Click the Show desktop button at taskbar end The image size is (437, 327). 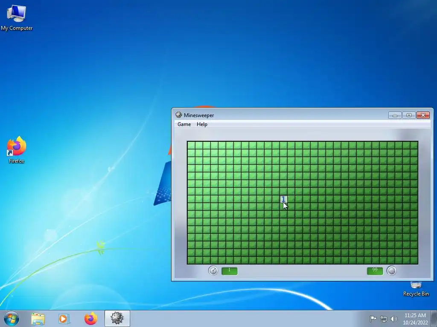434,318
